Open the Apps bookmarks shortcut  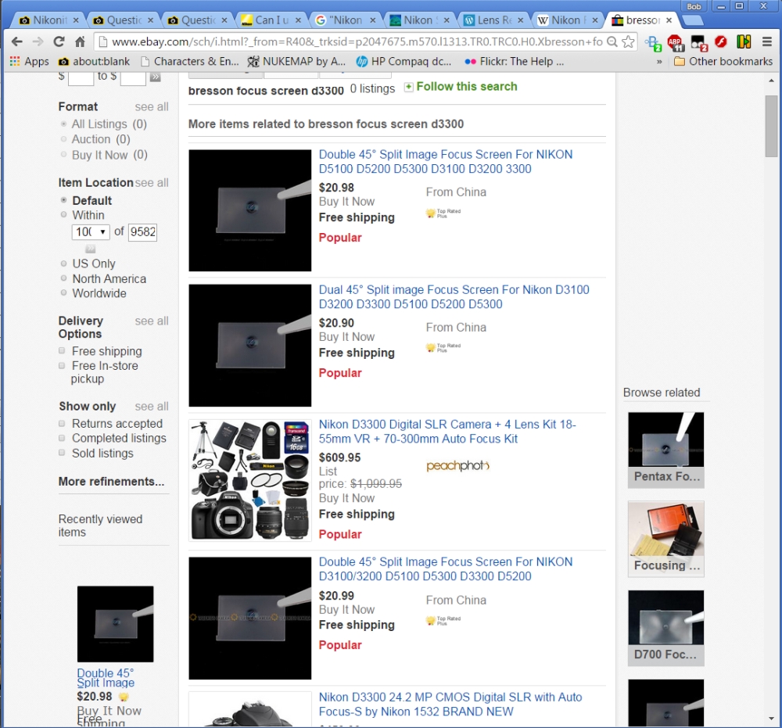29,61
